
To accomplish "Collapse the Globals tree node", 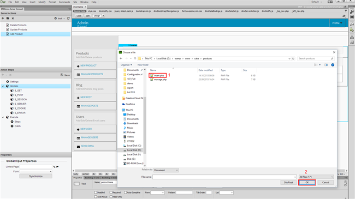I will click(3, 86).
